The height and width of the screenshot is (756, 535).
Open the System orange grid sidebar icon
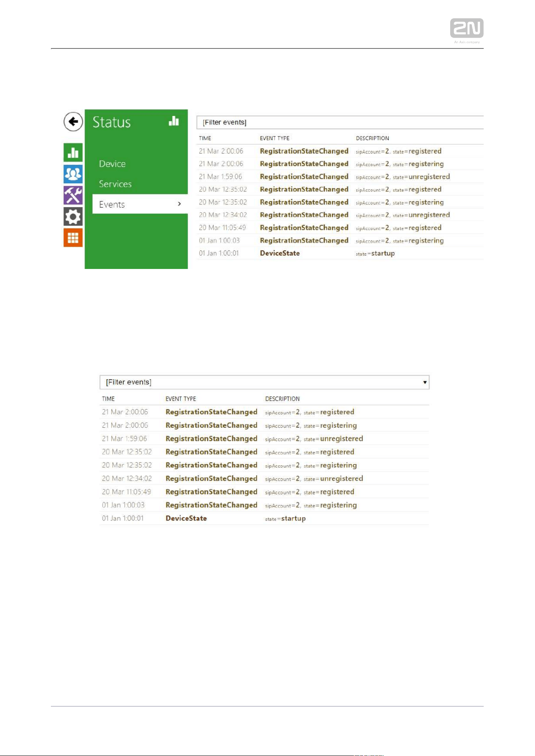pyautogui.click(x=73, y=238)
